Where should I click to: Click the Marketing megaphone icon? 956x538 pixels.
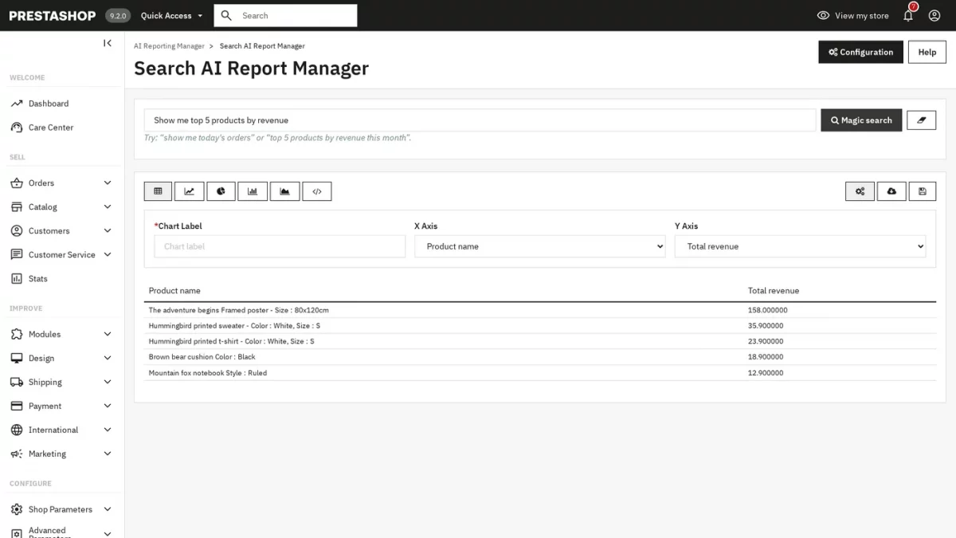17,454
